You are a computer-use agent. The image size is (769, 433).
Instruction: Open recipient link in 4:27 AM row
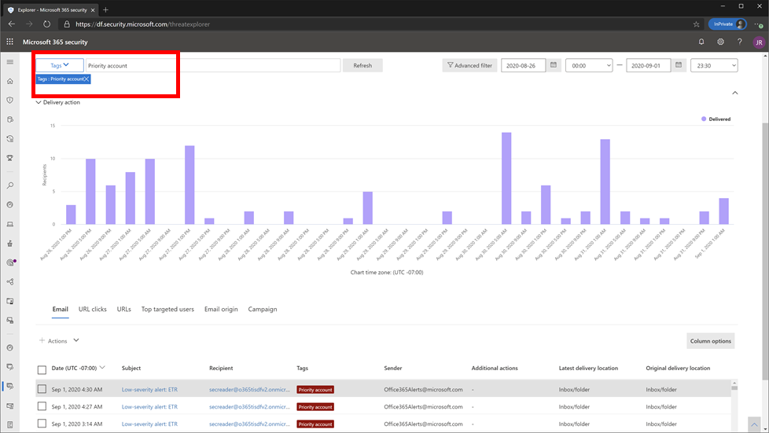click(249, 406)
